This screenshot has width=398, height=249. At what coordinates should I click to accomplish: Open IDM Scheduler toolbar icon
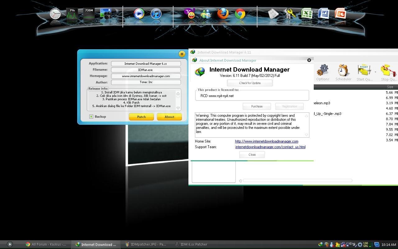coord(343,73)
